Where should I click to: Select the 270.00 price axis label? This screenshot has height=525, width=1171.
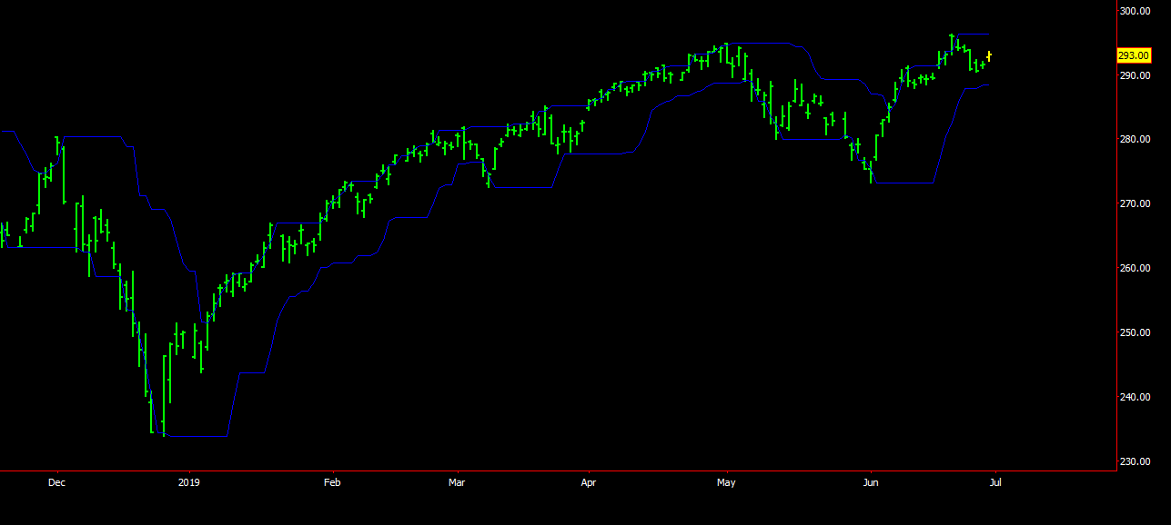(1135, 204)
